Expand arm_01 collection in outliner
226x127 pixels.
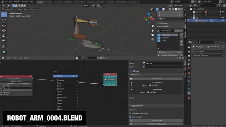point(191,12)
